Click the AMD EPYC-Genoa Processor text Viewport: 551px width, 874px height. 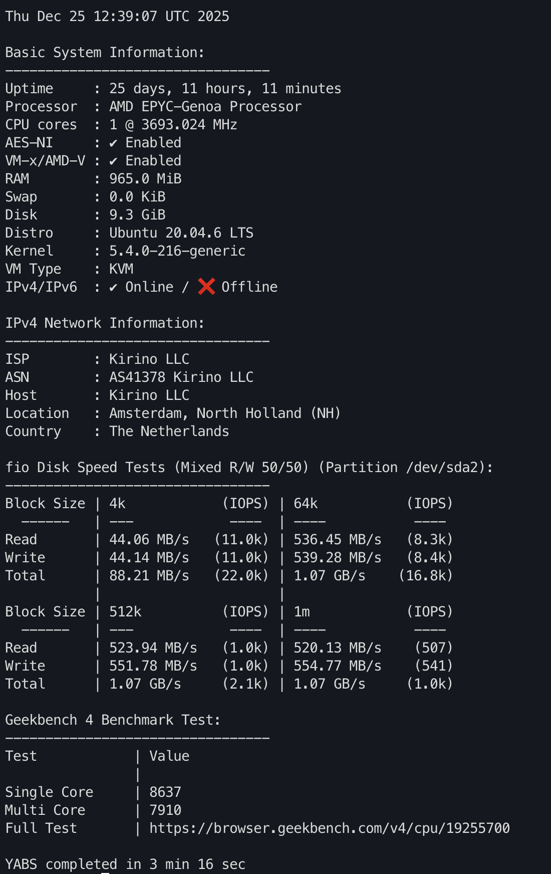click(x=205, y=106)
